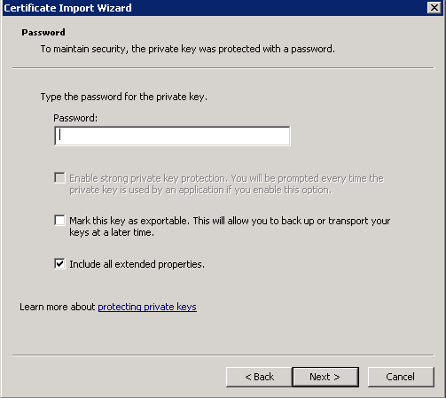Image resolution: width=446 pixels, height=398 pixels.
Task: Uncheck Include all extended properties checkbox
Action: point(59,263)
